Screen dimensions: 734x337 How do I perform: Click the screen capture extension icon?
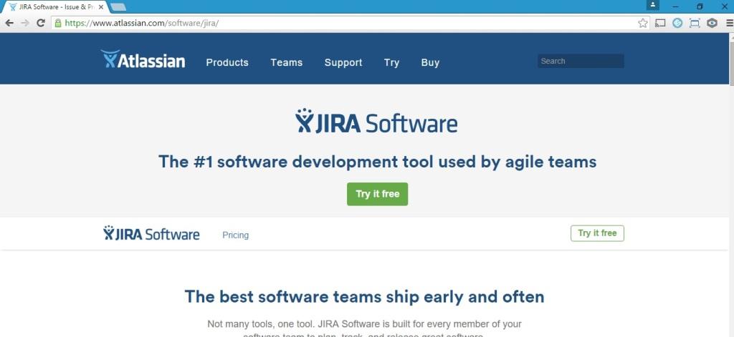[695, 23]
